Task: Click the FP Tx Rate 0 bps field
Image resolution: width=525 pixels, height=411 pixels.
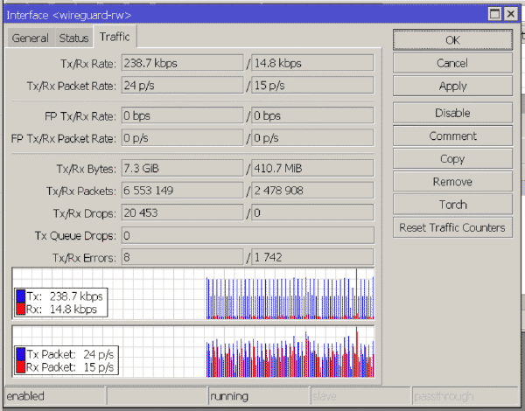Action: 183,115
